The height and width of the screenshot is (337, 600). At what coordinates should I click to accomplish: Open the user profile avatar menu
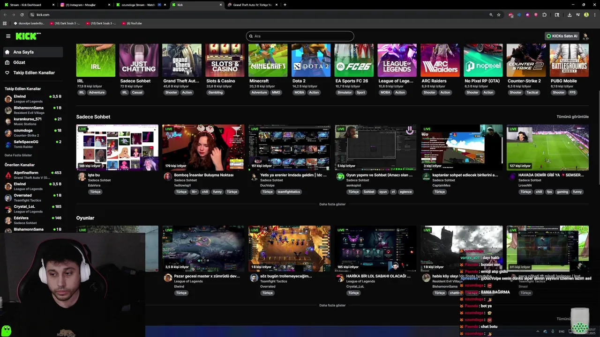[x=585, y=36]
